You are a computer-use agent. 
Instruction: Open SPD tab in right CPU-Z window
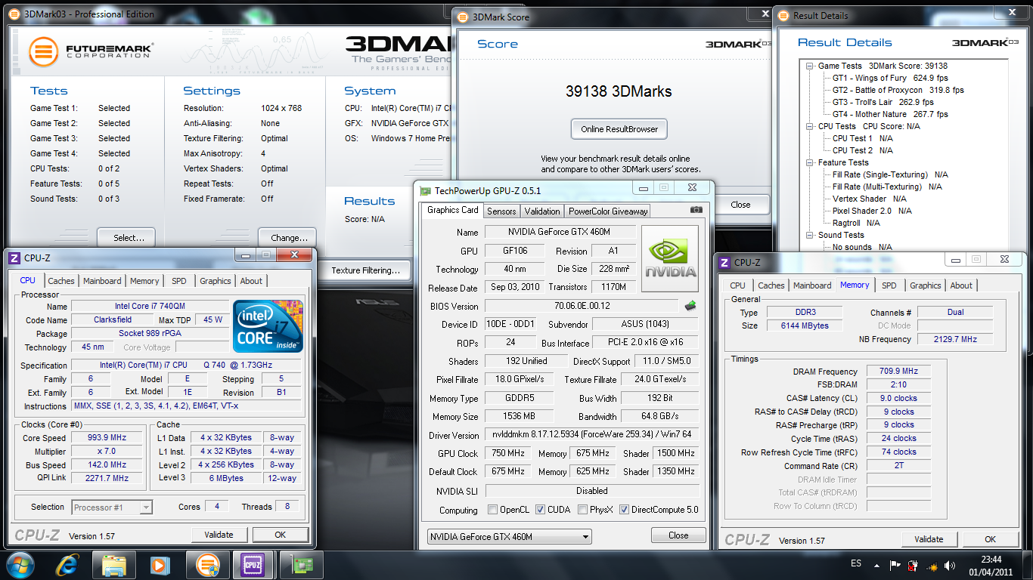click(889, 285)
